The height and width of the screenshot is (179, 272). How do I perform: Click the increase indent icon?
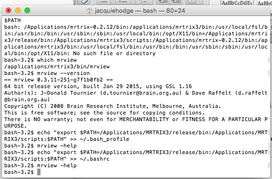176,1
